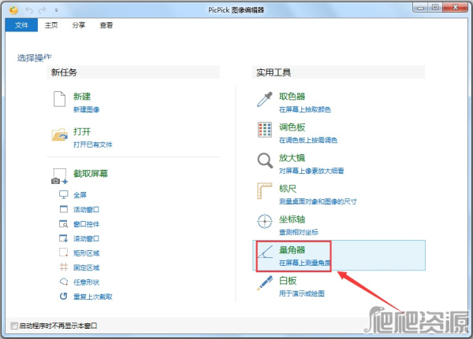Click the full screen monitor icon
473x339 pixels.
point(64,195)
